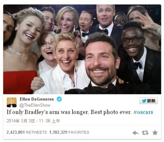
Task: Click the retweet arrows icon
Action: point(145,133)
